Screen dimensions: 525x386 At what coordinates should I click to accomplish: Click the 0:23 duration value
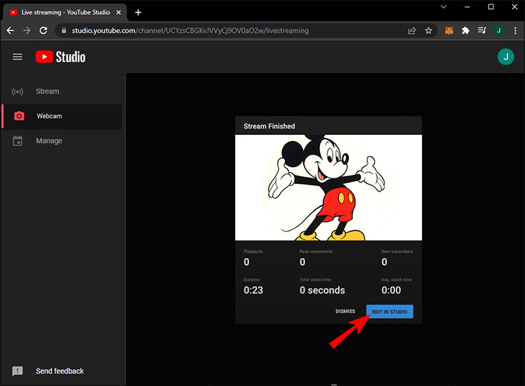click(x=253, y=290)
